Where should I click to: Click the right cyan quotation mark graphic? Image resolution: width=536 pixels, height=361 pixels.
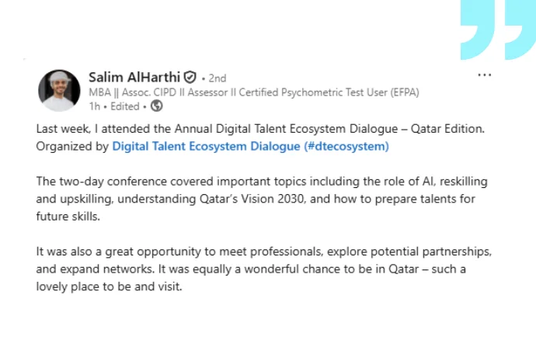pyautogui.click(x=520, y=30)
